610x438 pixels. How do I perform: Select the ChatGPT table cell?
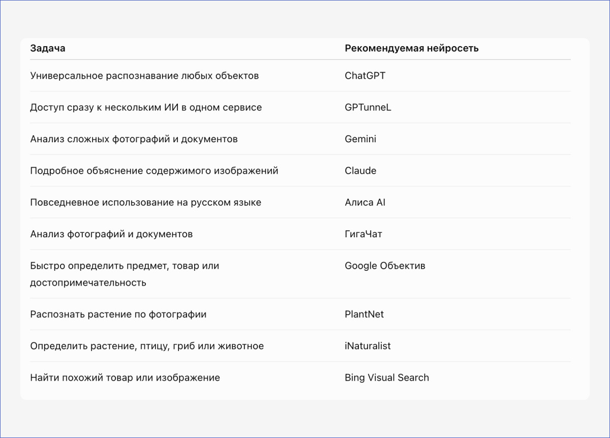(365, 76)
